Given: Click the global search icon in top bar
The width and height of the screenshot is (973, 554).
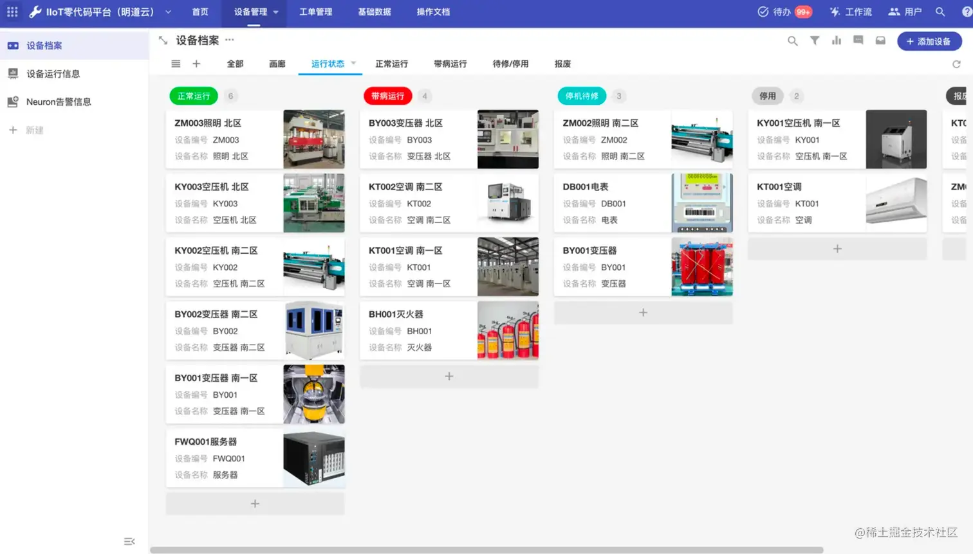Looking at the screenshot, I should click(940, 12).
